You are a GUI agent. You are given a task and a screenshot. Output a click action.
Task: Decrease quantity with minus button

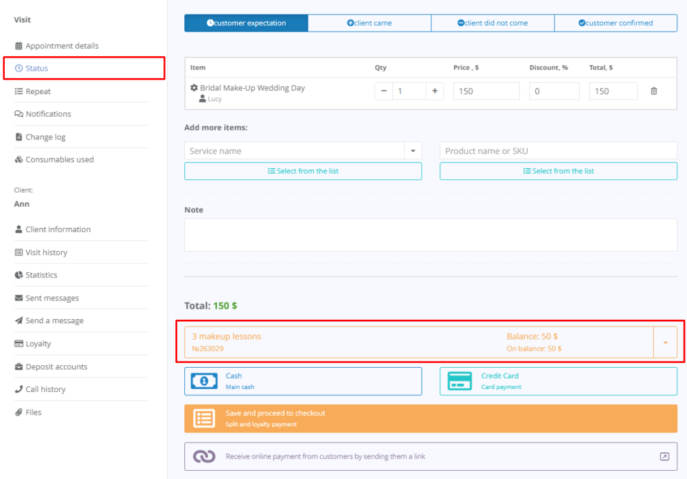[384, 91]
